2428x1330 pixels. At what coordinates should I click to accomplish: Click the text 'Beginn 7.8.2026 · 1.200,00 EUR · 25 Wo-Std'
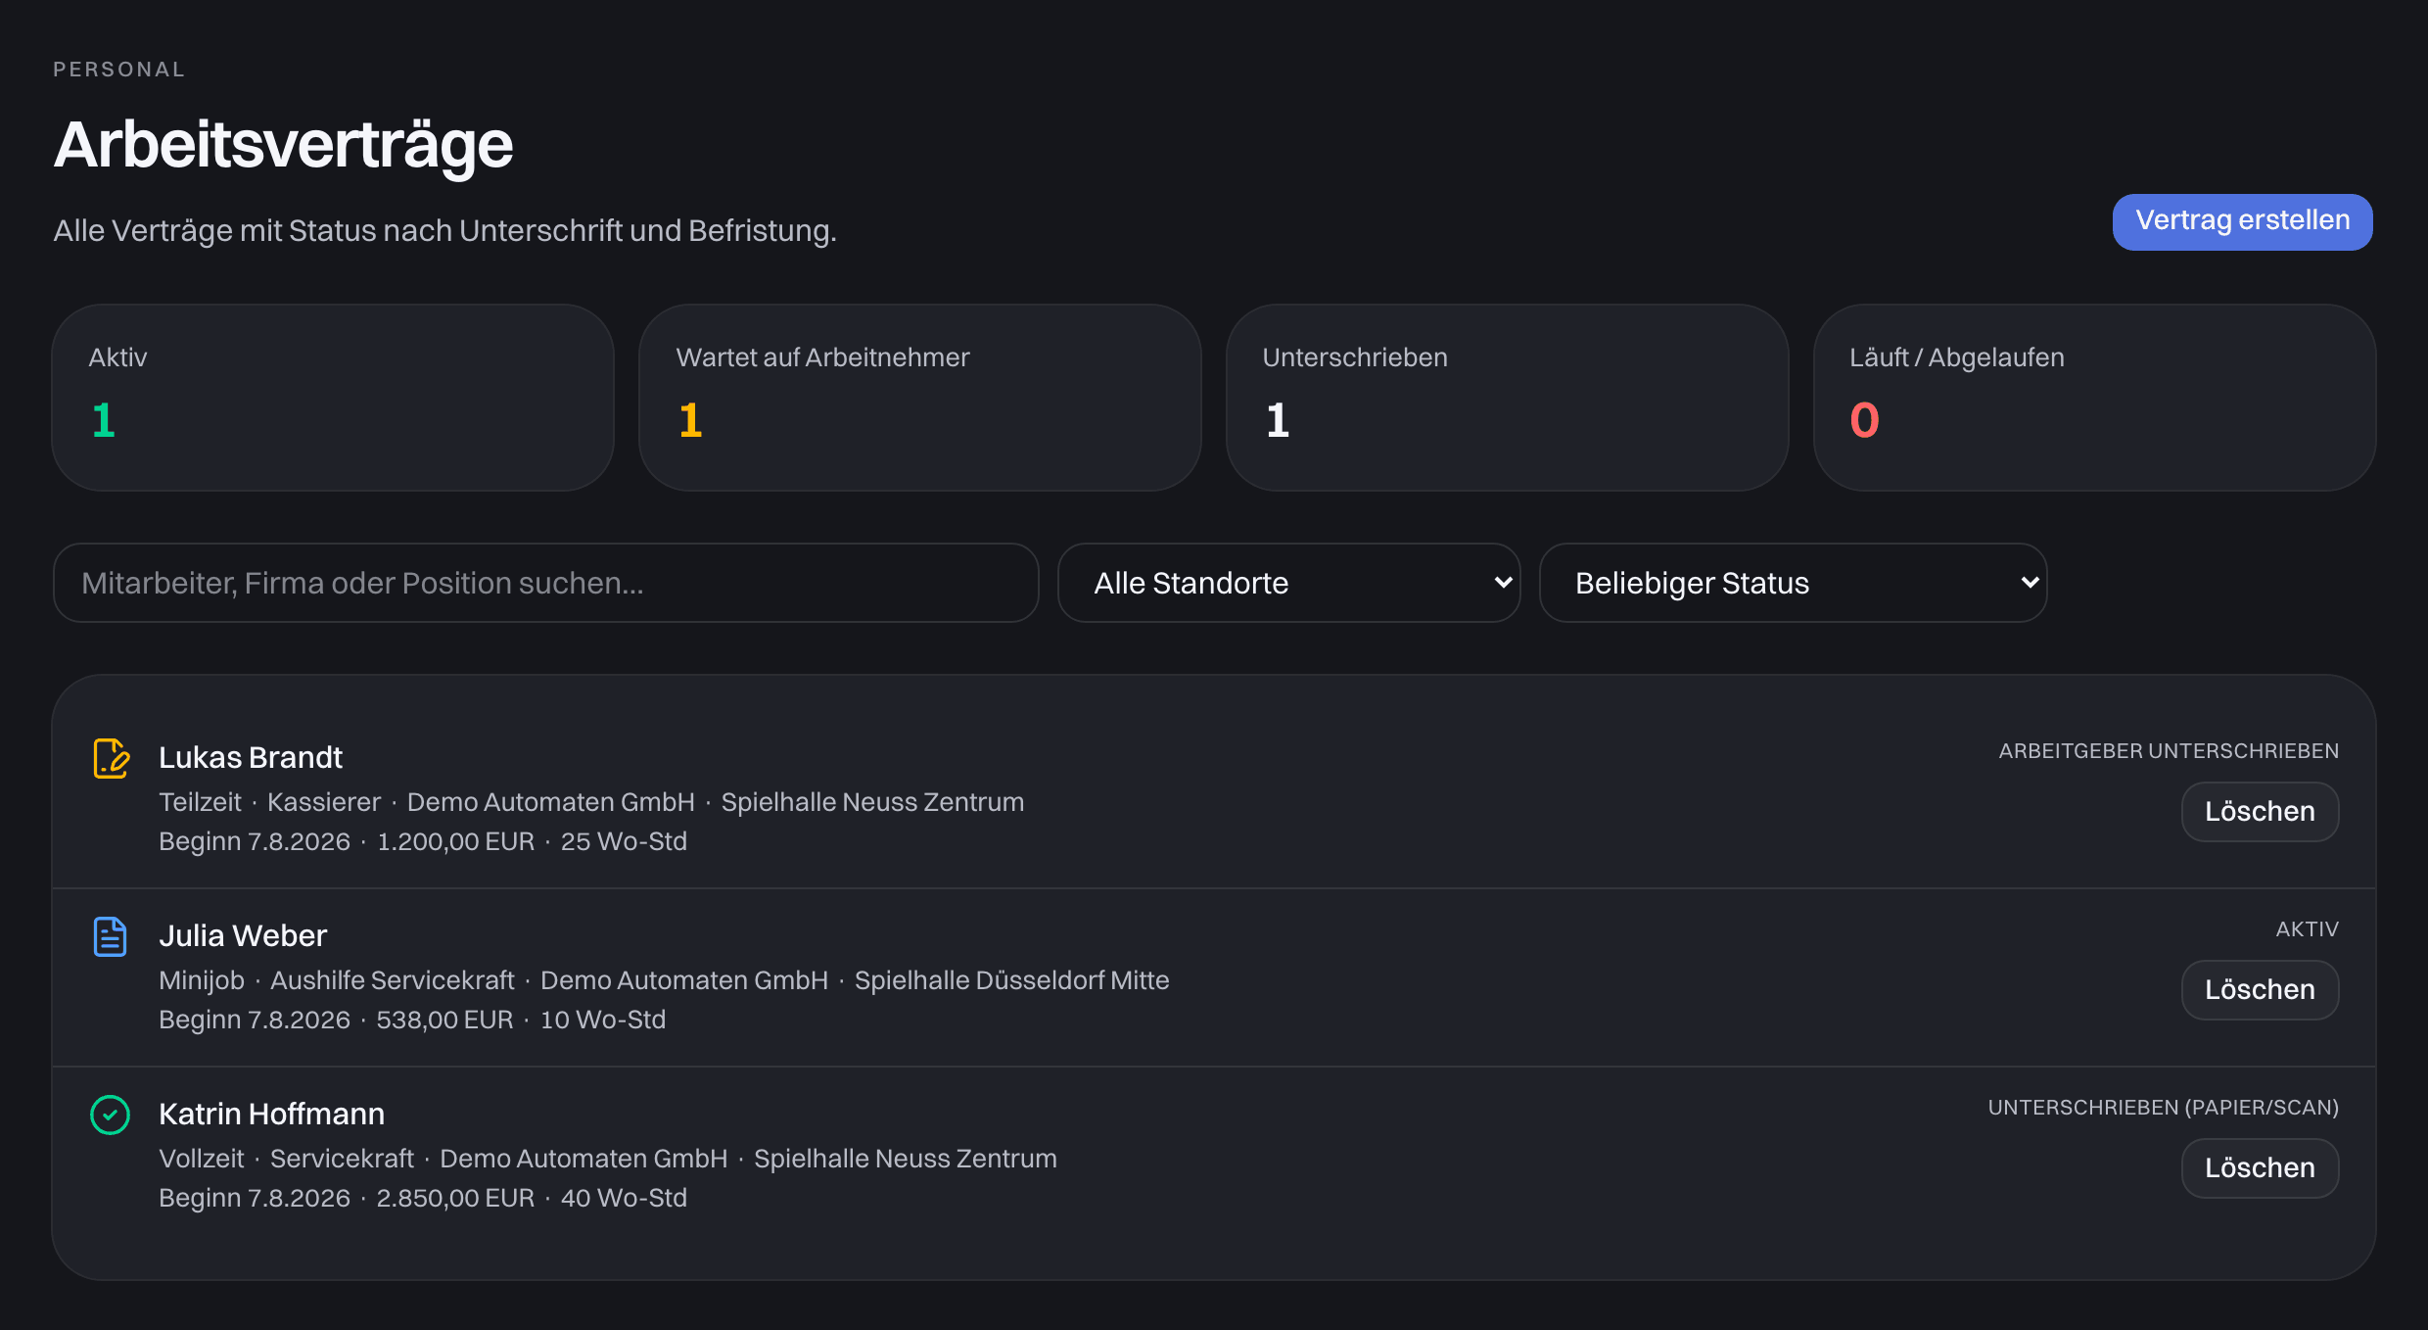click(x=423, y=841)
